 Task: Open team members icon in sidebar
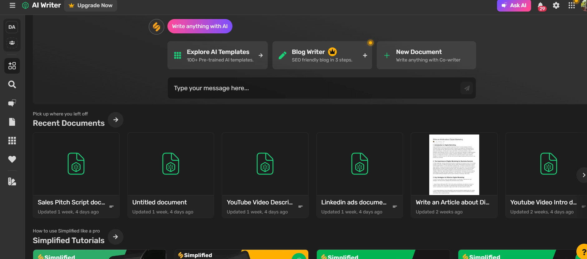12,43
